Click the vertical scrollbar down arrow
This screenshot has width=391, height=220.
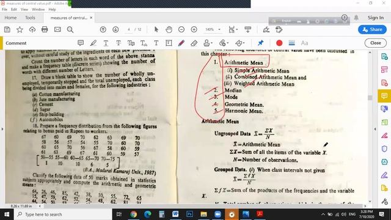coord(370,201)
